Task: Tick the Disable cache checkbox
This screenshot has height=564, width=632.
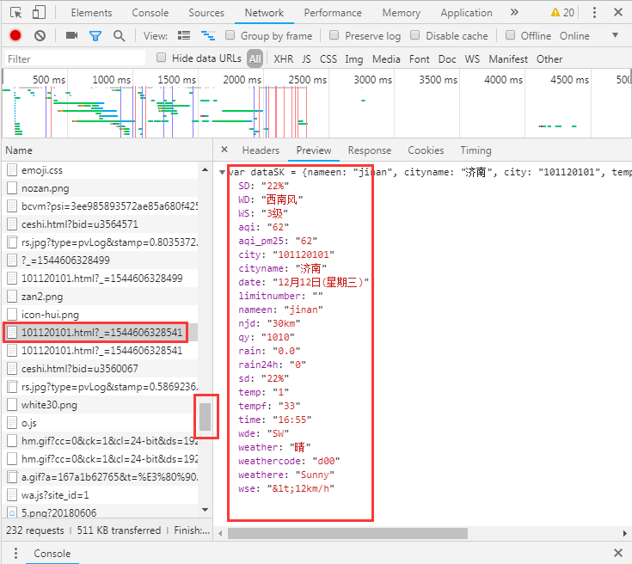Action: [414, 35]
